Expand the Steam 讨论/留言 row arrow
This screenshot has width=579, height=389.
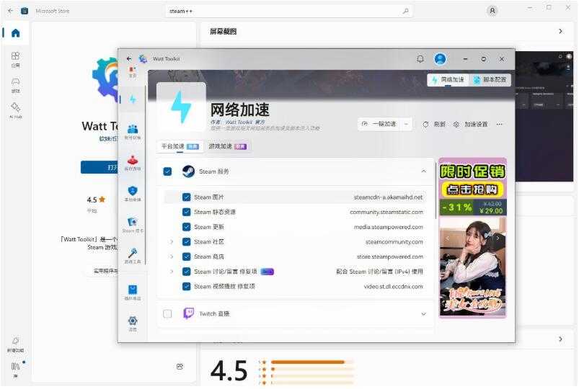pos(172,272)
